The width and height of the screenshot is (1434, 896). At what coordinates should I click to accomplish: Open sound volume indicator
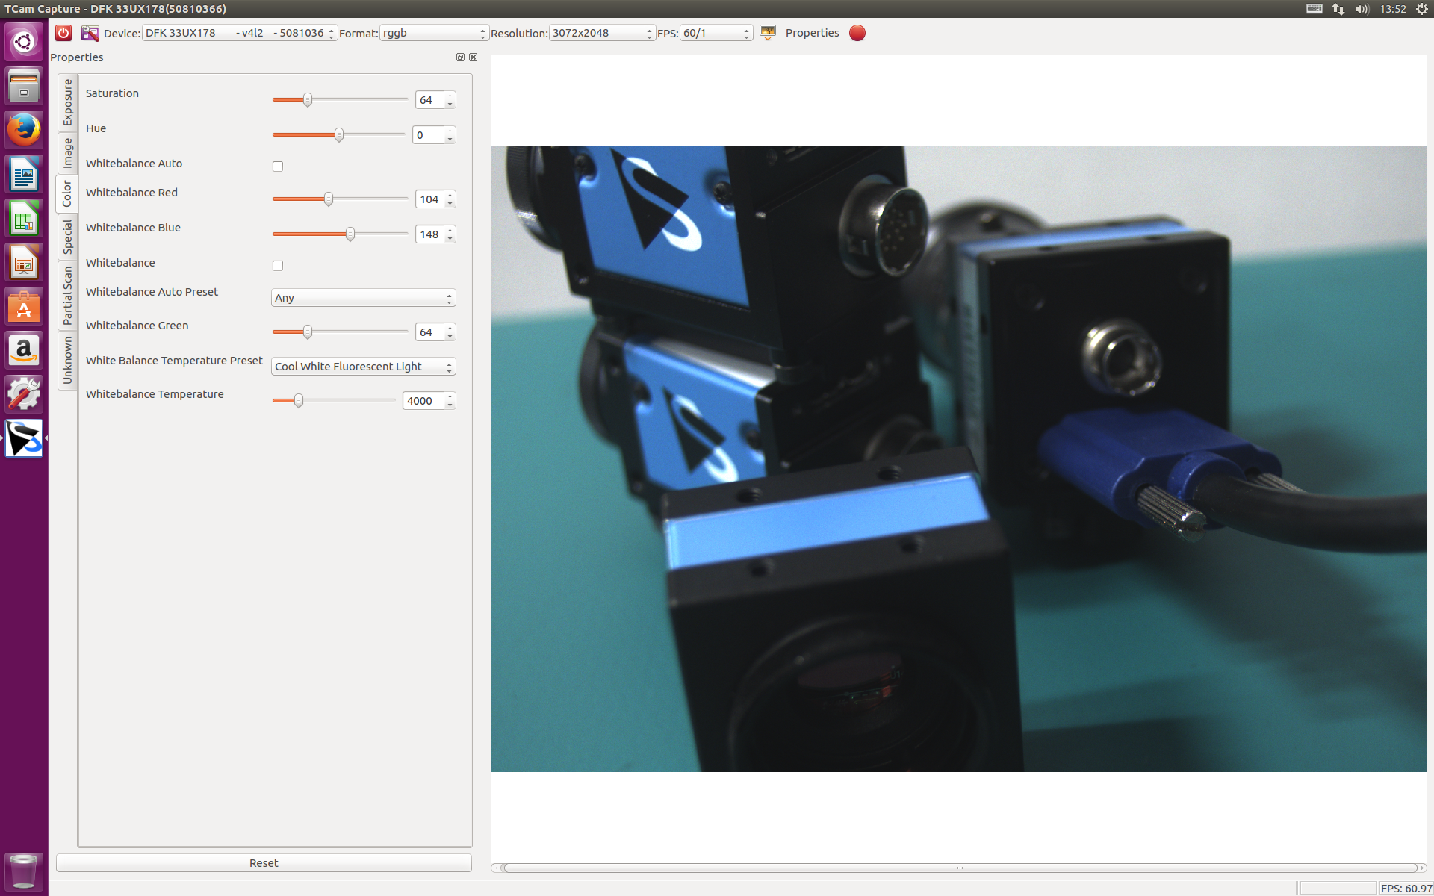point(1362,9)
